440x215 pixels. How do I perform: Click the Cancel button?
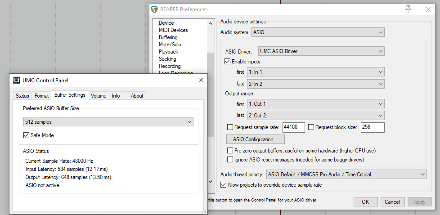coord(392,202)
